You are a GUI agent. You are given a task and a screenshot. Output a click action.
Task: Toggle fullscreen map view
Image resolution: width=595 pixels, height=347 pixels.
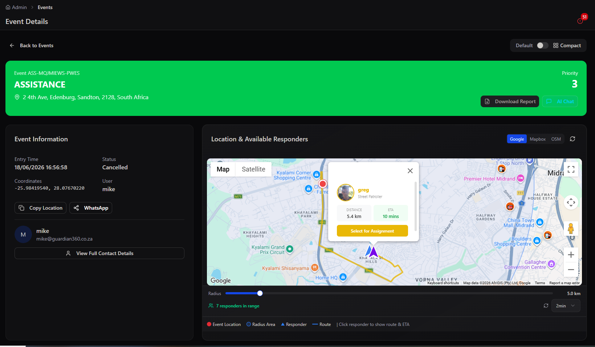click(571, 169)
